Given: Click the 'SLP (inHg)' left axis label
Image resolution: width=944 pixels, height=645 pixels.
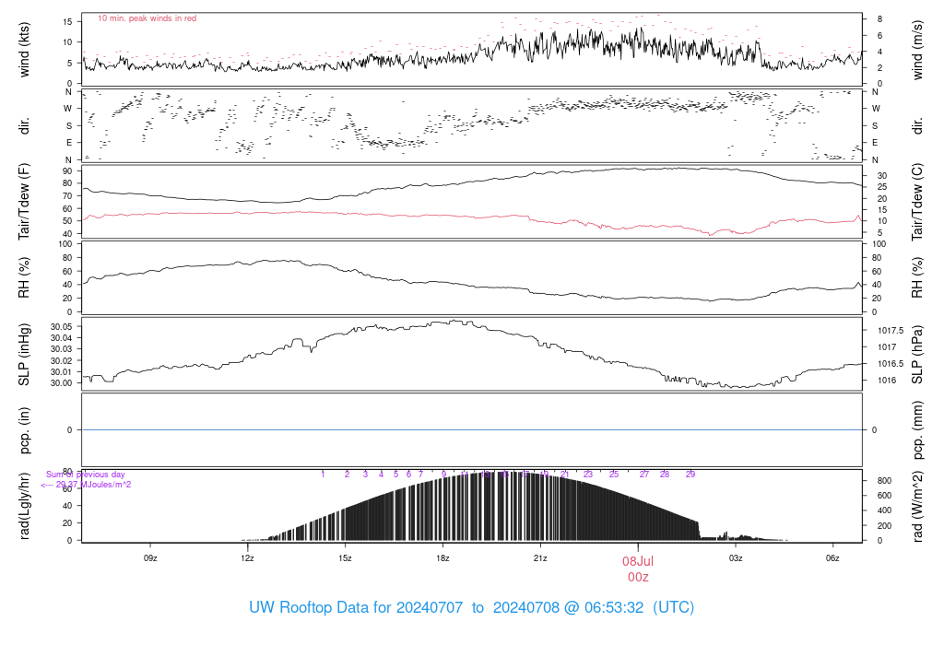Looking at the screenshot, I should (x=24, y=355).
